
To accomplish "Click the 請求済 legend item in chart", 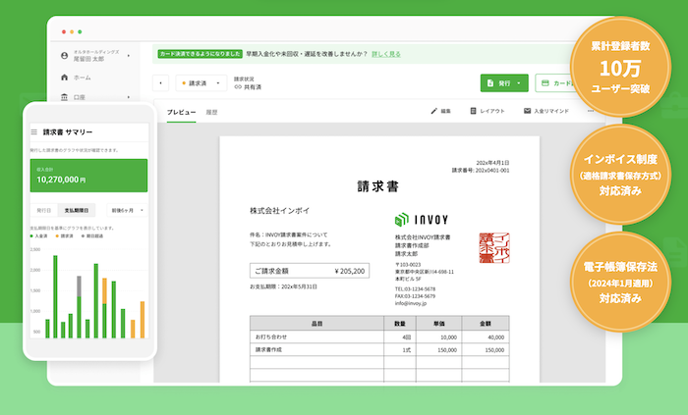I will click(x=65, y=236).
